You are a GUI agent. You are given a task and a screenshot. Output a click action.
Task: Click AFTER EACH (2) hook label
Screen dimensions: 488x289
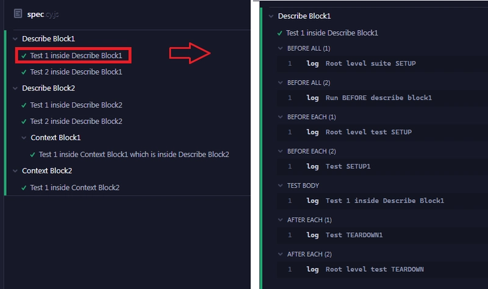click(309, 254)
